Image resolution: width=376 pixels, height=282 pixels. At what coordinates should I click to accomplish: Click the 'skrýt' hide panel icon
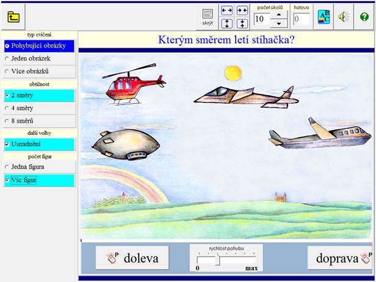[x=208, y=15]
